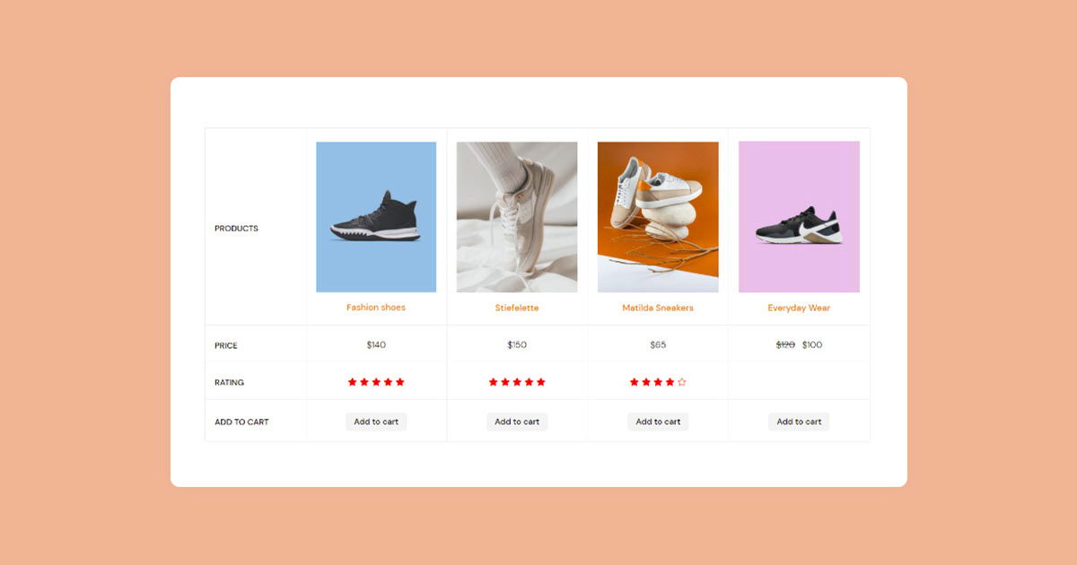The width and height of the screenshot is (1077, 565).
Task: Click the ADD TO CART row label
Action: tap(241, 422)
